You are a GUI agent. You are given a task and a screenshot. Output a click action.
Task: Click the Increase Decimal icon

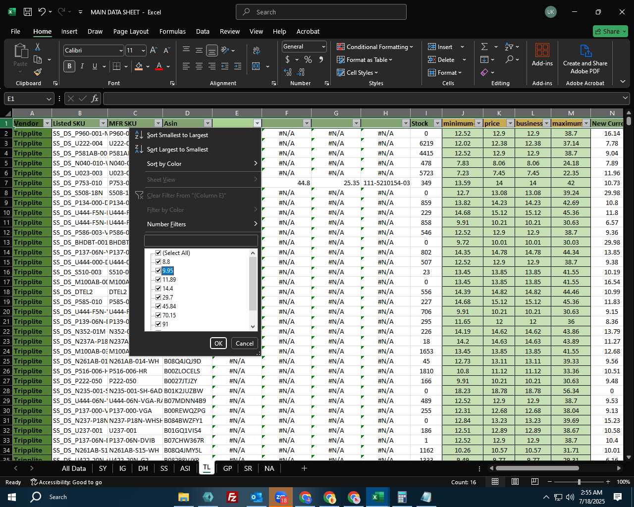point(288,72)
